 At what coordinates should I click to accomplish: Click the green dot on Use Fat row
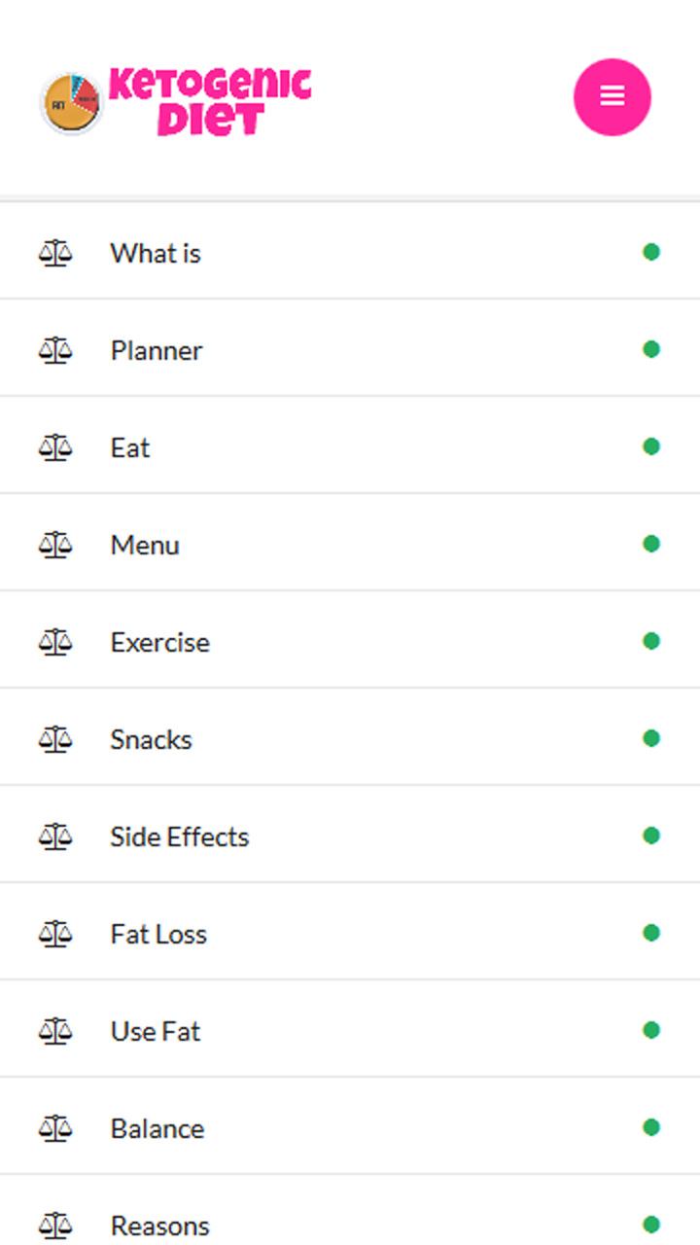pyautogui.click(x=651, y=1030)
